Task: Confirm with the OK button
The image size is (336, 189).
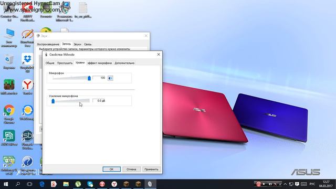Action: pyautogui.click(x=111, y=169)
